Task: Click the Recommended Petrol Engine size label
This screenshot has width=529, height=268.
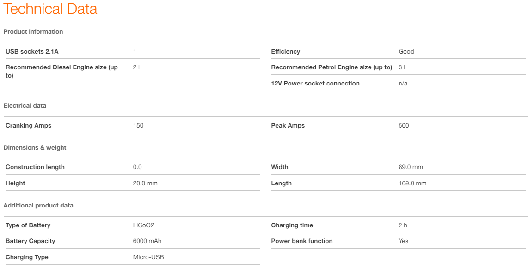Action: point(332,67)
